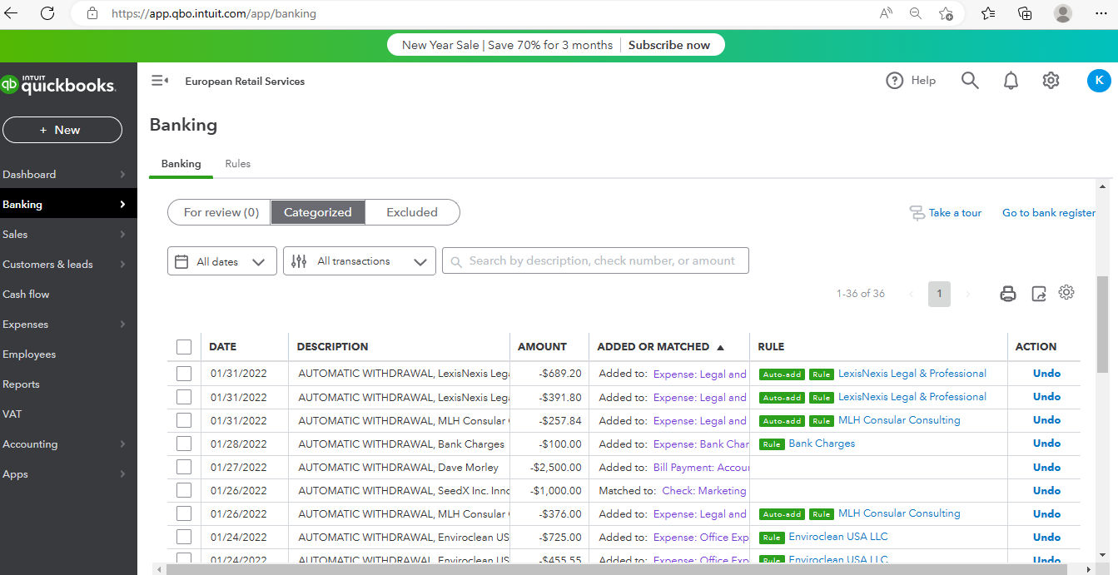Open the All dates dropdown
The height and width of the screenshot is (575, 1118).
(222, 261)
